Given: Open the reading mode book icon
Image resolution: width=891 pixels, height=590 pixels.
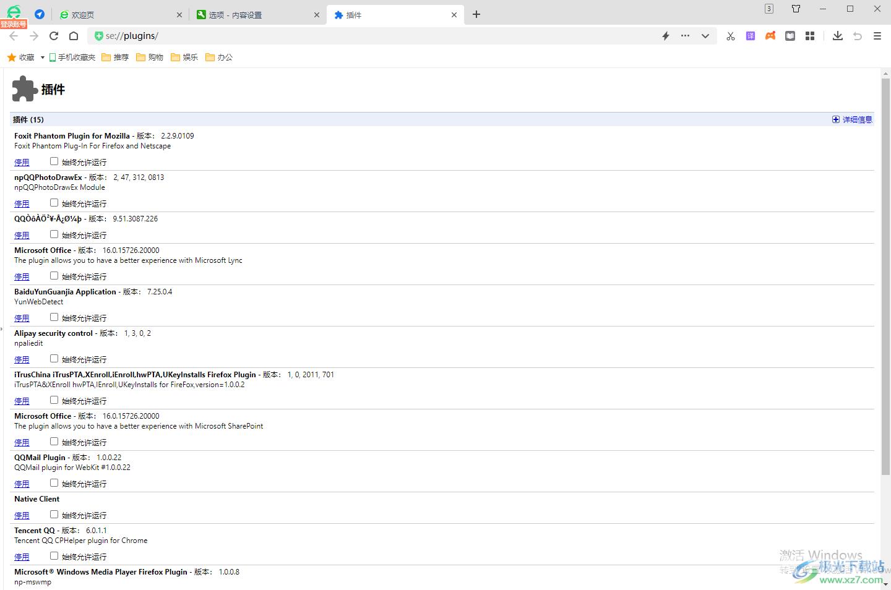Looking at the screenshot, I should (x=790, y=36).
